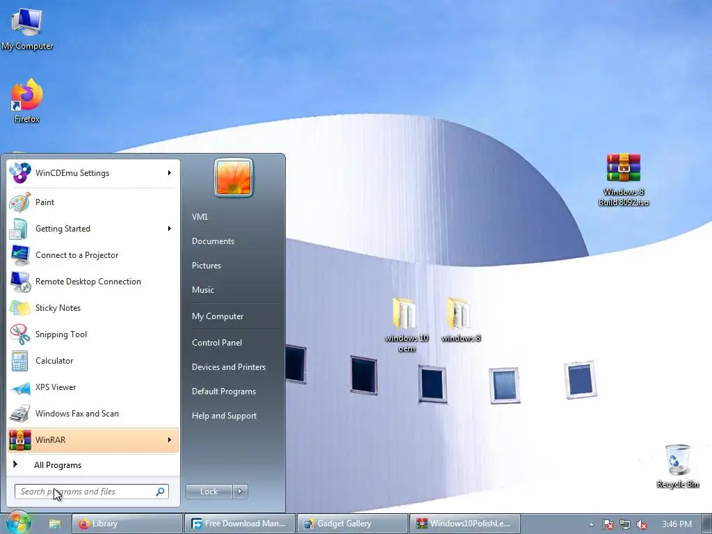Open My Computer from the Start menu
The height and width of the screenshot is (534, 712).
218,316
